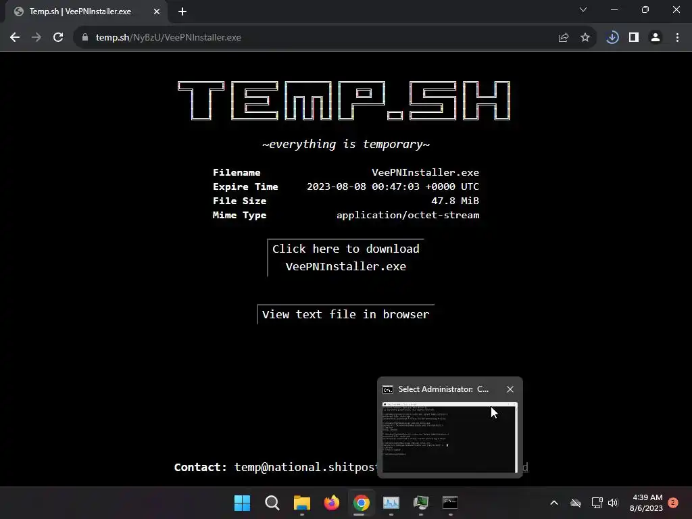The image size is (692, 519).
Task: Restore down the Chrome window
Action: 645,9
